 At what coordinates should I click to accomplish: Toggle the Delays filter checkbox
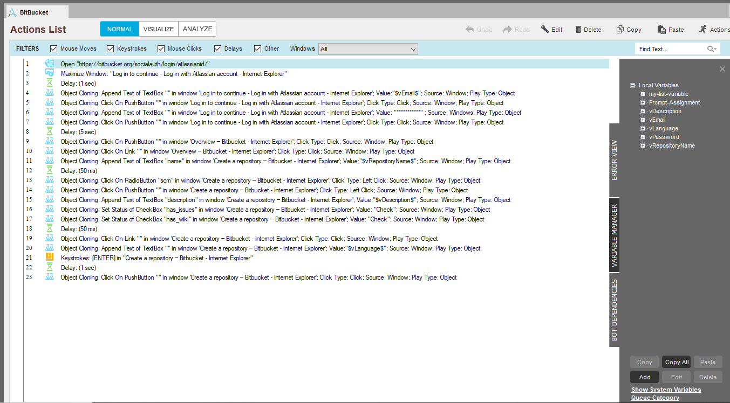point(218,48)
